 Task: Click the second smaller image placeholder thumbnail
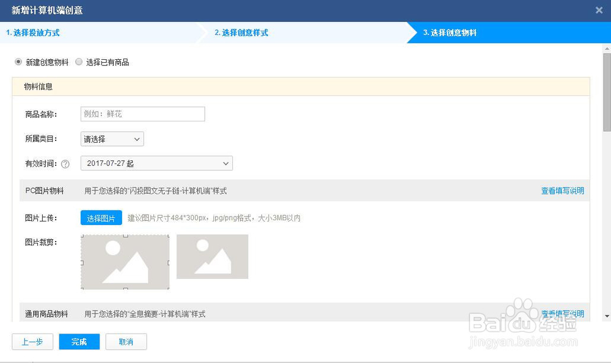(x=213, y=256)
